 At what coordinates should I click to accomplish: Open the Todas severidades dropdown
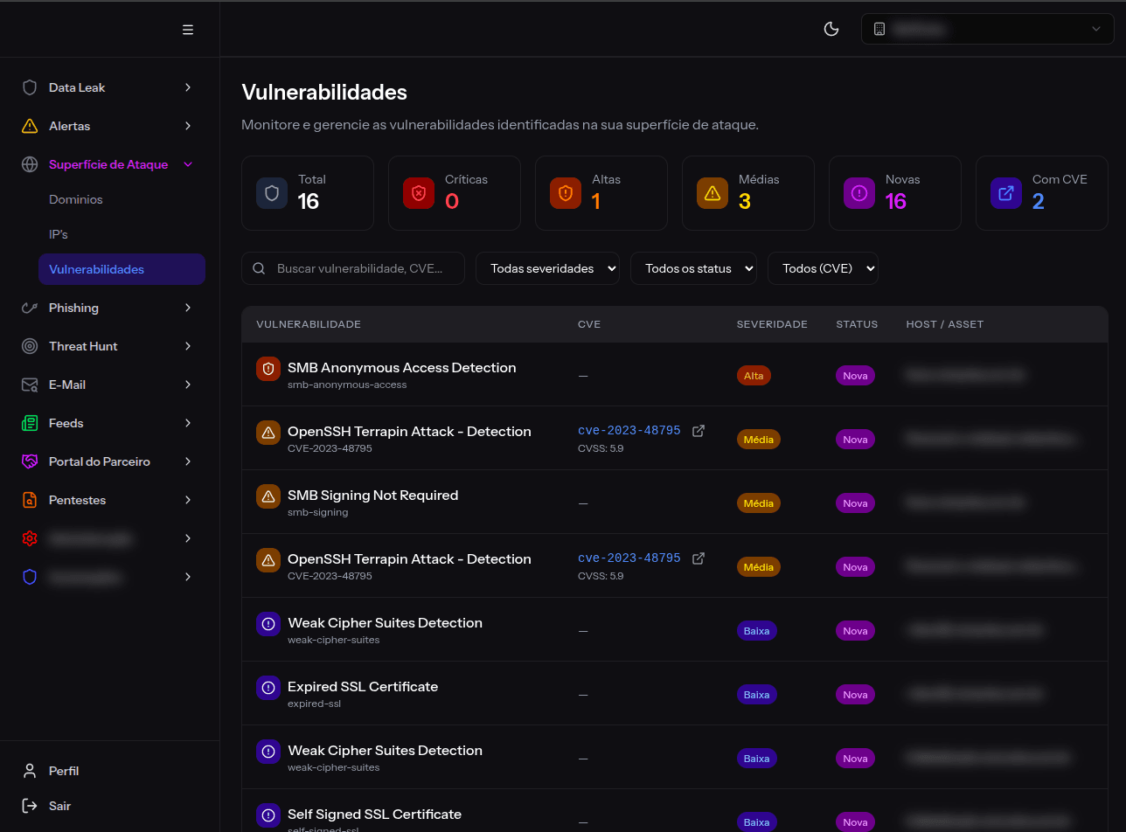coord(547,268)
